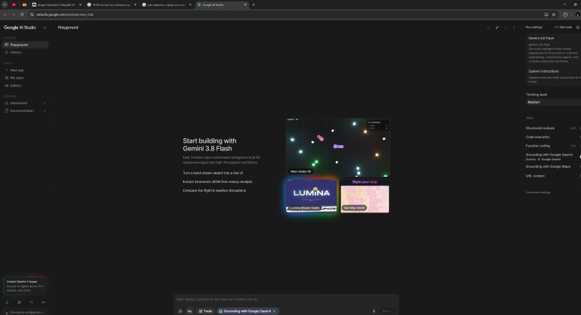
Task: Click the second prompt bar chip button
Action: pos(190,311)
